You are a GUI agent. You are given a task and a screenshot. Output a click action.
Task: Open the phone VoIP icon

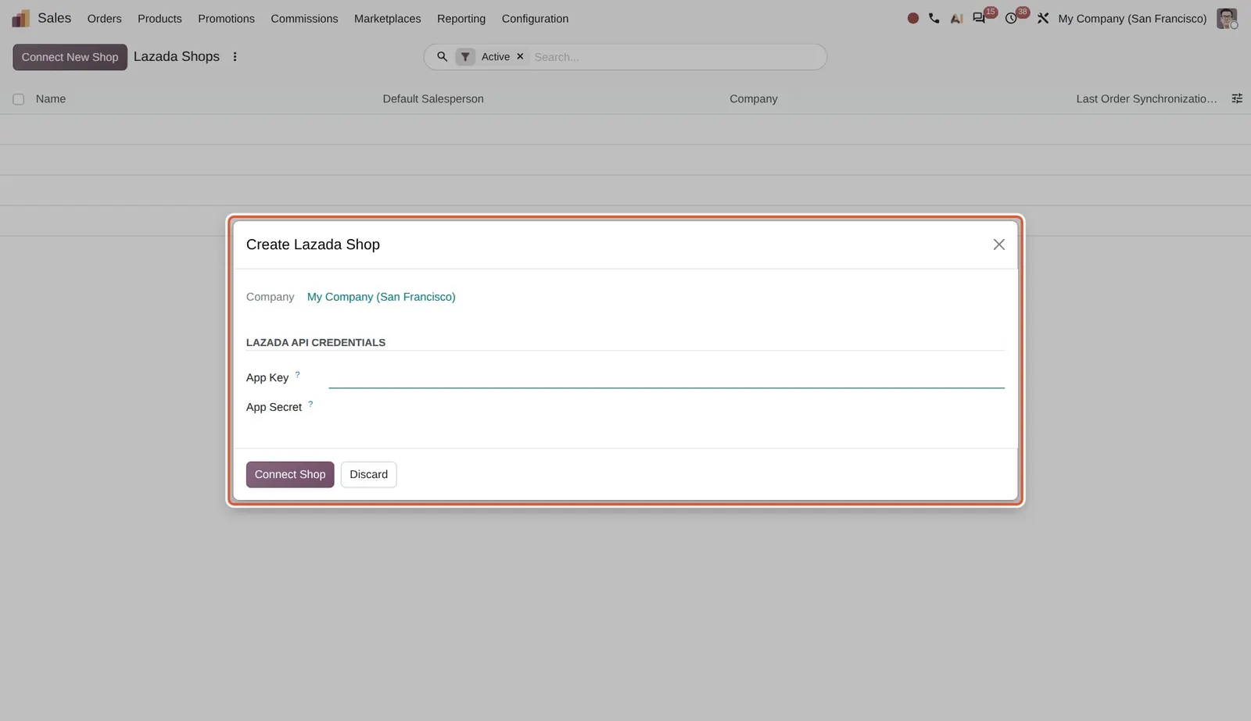click(x=934, y=18)
